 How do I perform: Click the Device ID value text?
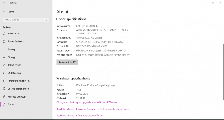99,42
